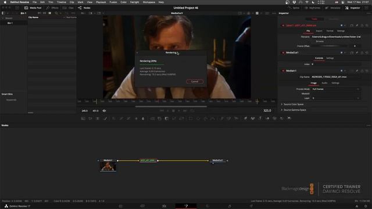Toggle the Effects library panel
This screenshot has width=372, height=209.
[52, 8]
